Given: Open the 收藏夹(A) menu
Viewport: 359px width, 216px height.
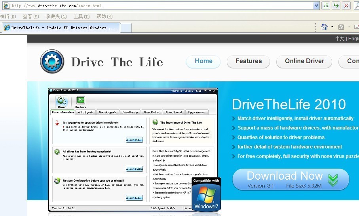Looking at the screenshot, I should click(56, 17).
